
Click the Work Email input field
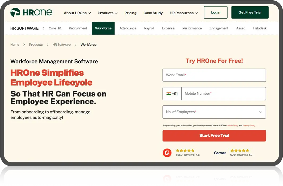point(214,75)
